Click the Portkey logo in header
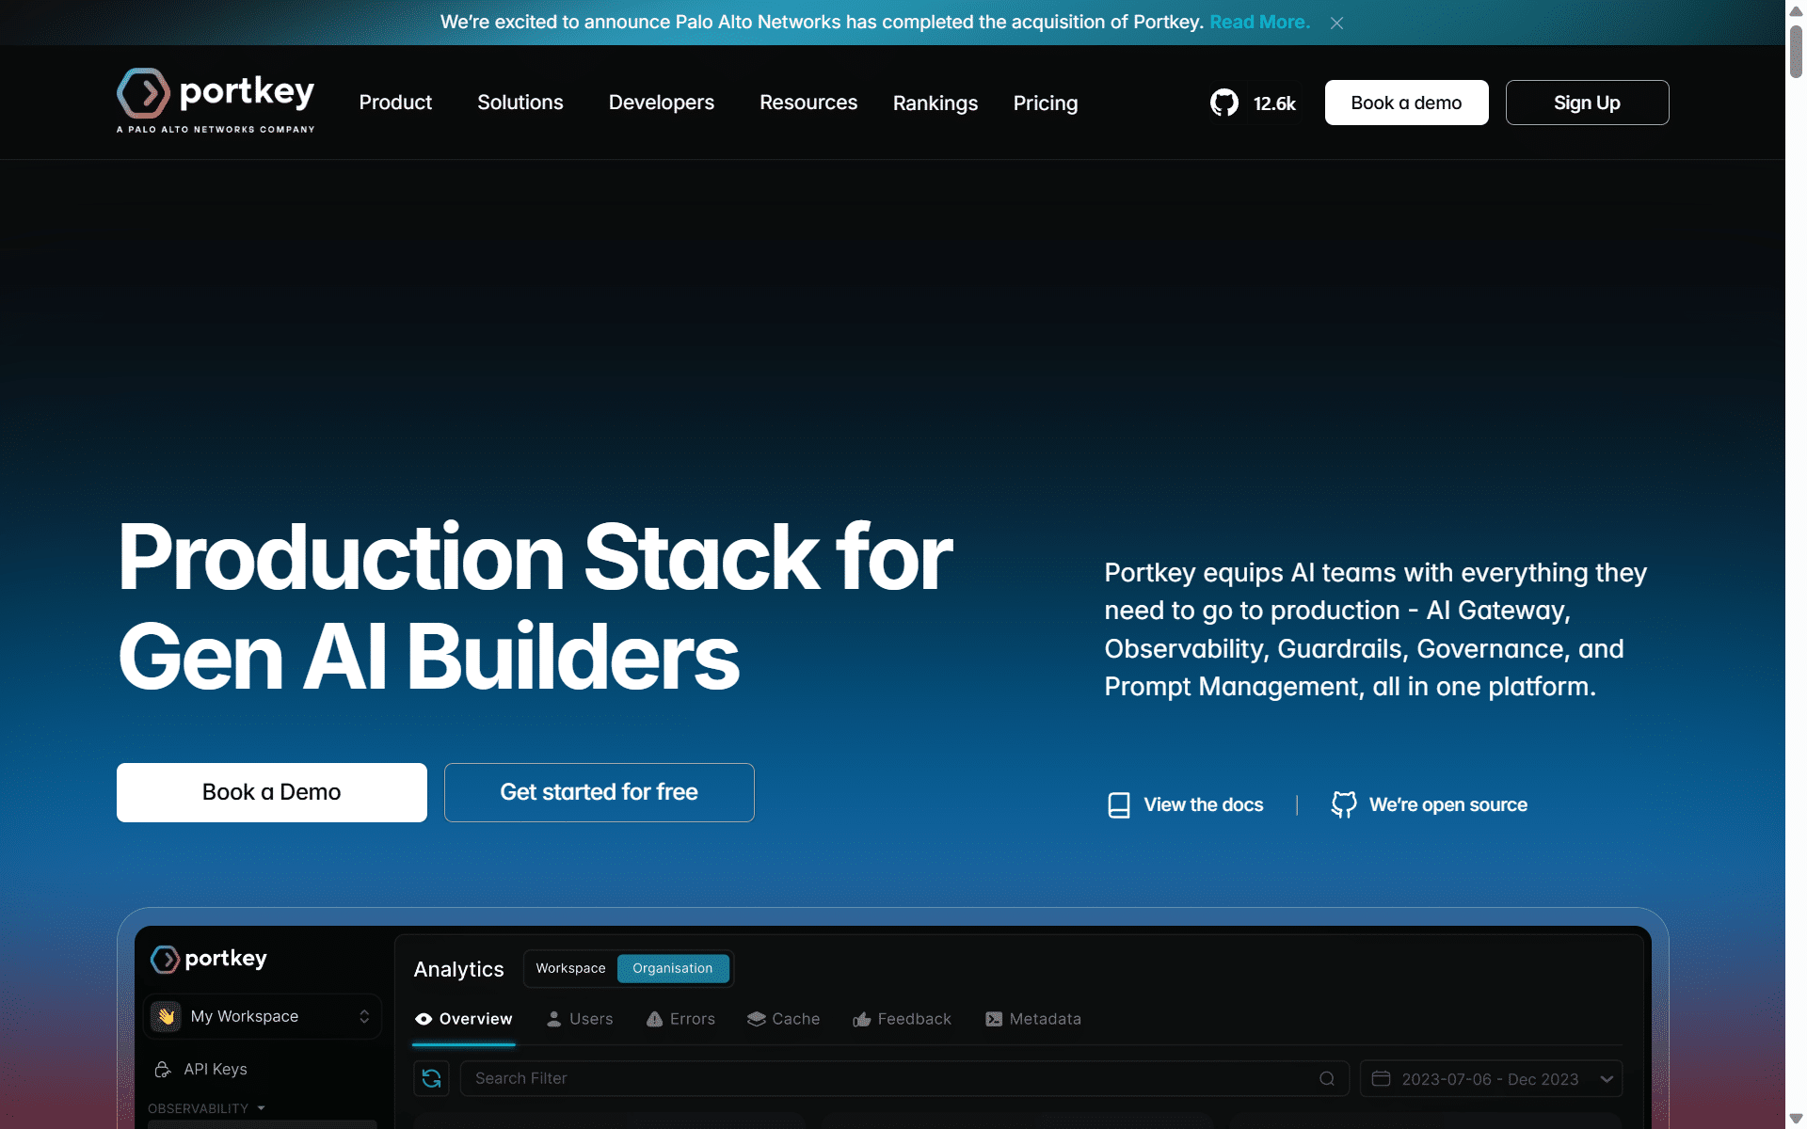Viewport: 1807px width, 1129px height. click(x=216, y=101)
